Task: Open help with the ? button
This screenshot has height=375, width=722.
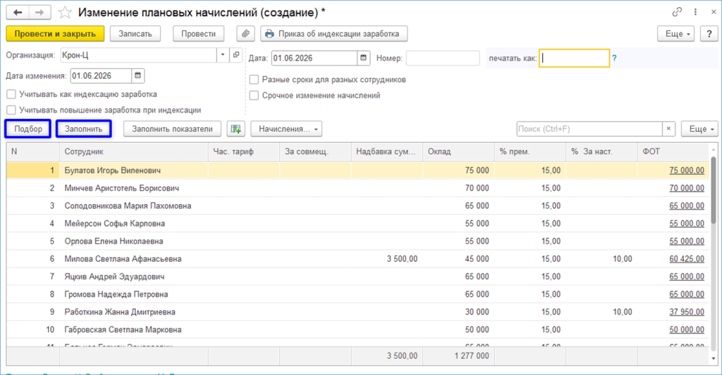Action: pos(709,34)
